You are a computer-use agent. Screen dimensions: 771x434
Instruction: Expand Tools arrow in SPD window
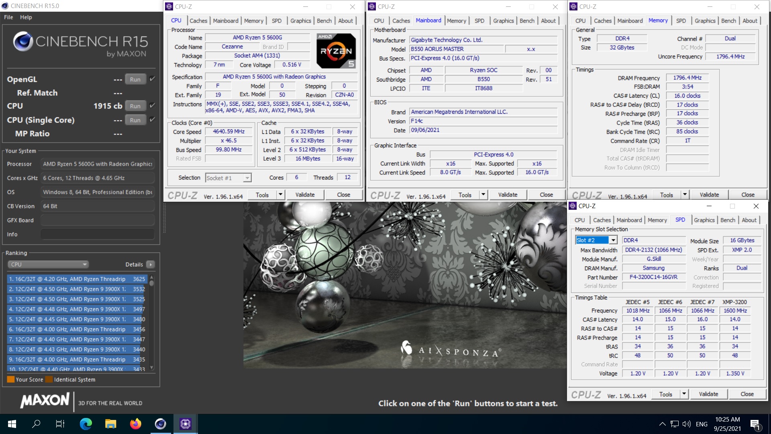pos(684,394)
